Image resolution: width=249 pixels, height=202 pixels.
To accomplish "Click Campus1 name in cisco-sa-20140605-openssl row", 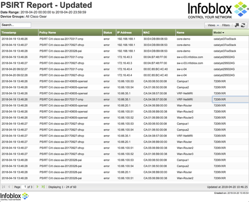I will point(183,81).
